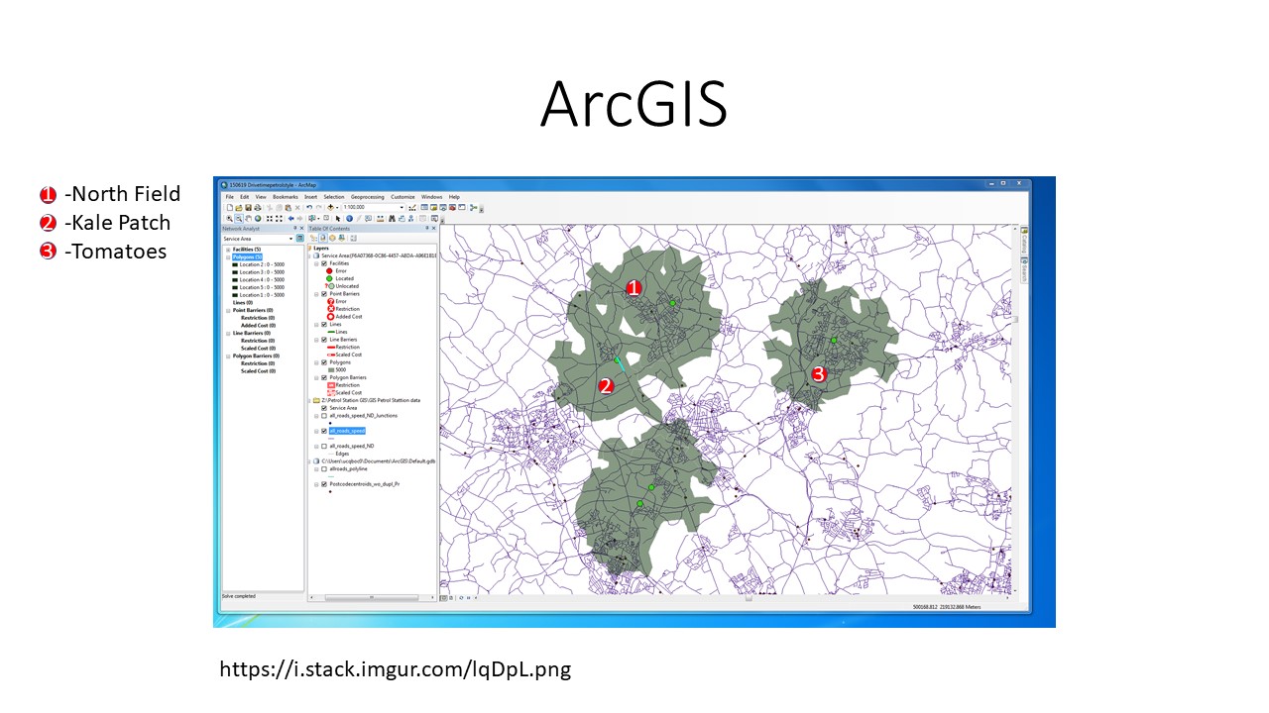Click the Network Analyst properties button
1269x713 pixels.
click(x=300, y=239)
